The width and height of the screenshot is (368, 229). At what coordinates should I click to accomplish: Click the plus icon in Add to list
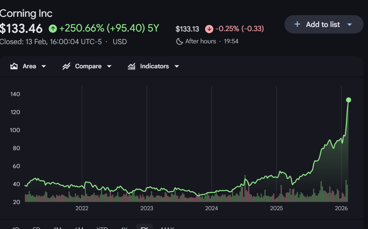coord(297,25)
